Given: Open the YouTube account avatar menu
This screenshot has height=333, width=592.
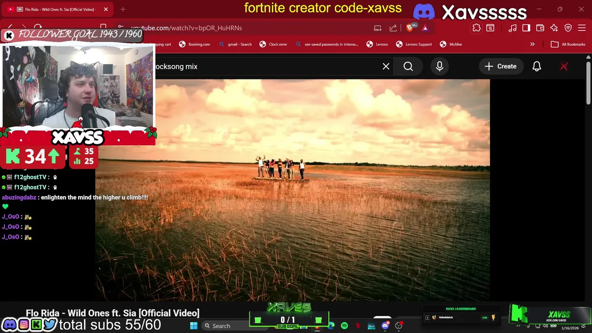Looking at the screenshot, I should pos(564,67).
